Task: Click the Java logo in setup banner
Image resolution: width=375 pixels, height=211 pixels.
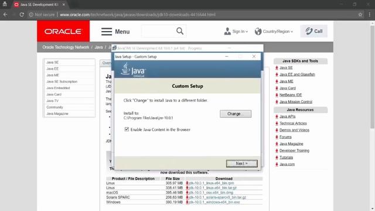Action: point(134,69)
